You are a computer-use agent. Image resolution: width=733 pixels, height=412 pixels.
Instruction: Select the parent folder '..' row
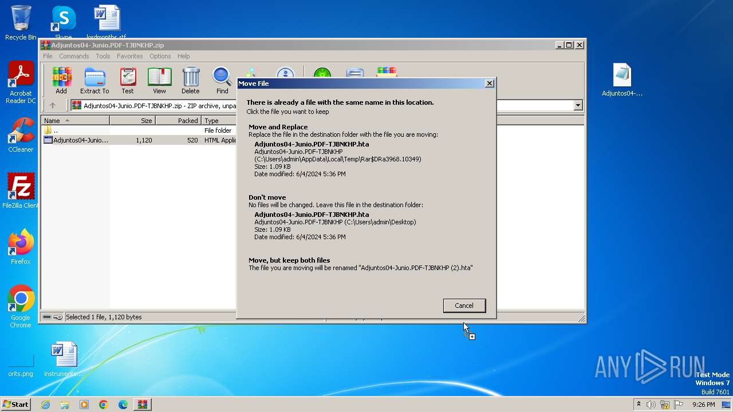point(139,130)
